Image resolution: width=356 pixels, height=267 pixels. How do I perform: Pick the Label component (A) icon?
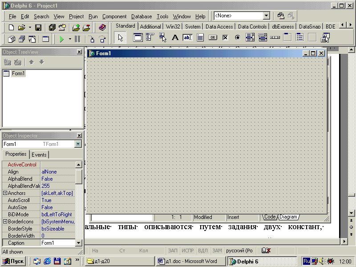click(175, 37)
